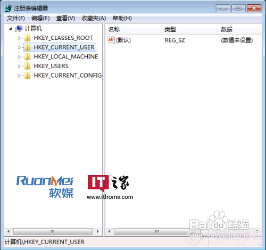Click left arrow of tree pane scrollbar

(x=9, y=231)
